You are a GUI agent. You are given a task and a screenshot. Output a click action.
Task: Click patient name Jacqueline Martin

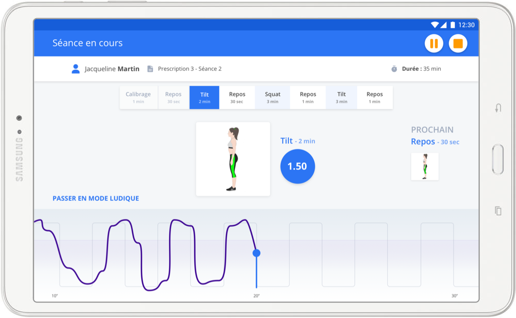(112, 69)
